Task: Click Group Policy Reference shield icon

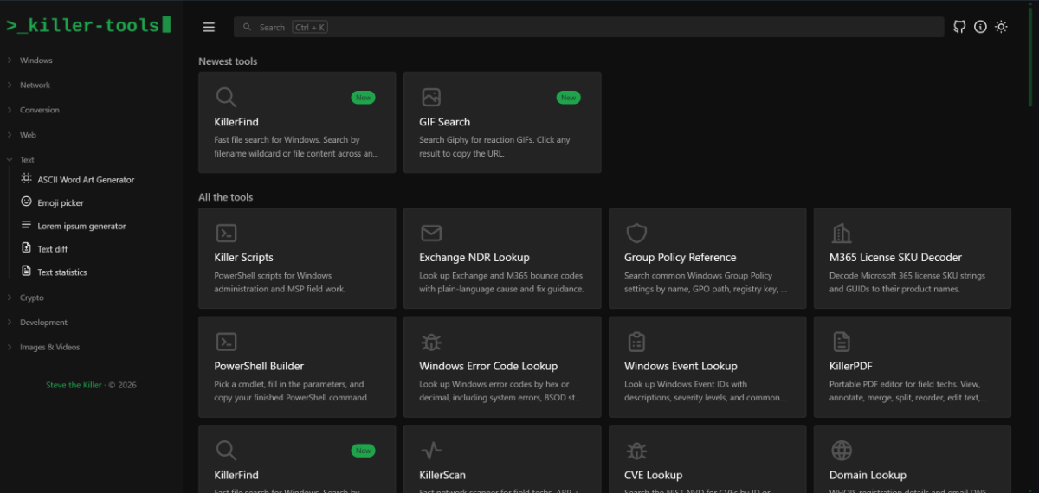Action: (636, 233)
